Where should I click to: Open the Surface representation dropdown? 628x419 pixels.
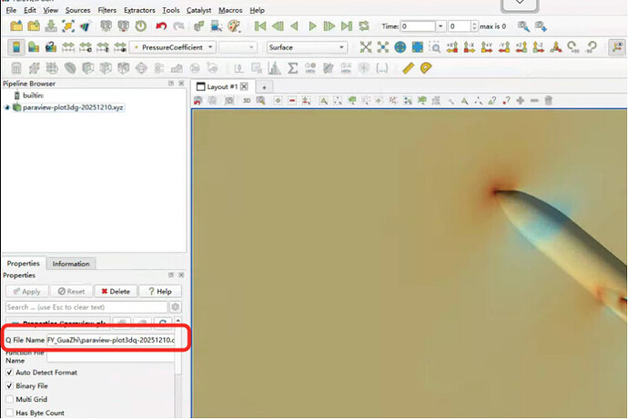pyautogui.click(x=306, y=47)
